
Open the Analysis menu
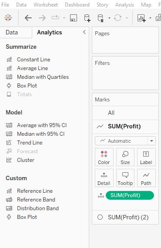point(124,5)
